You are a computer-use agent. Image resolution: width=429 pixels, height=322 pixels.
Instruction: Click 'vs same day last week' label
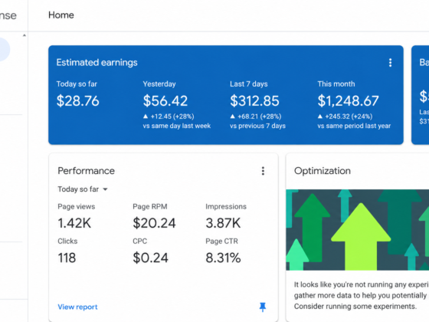point(177,126)
